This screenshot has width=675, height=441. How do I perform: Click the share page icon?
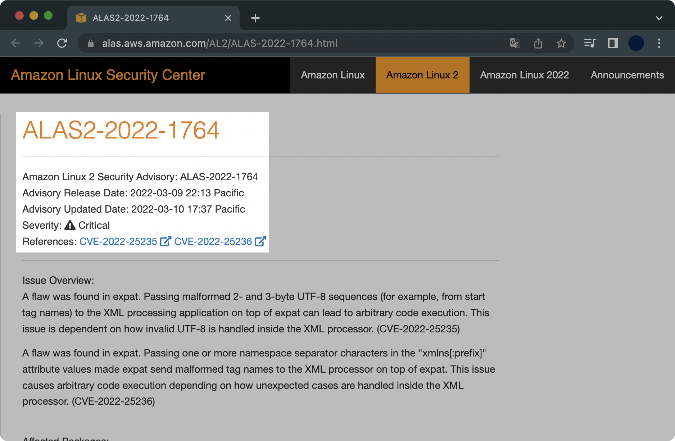(538, 44)
